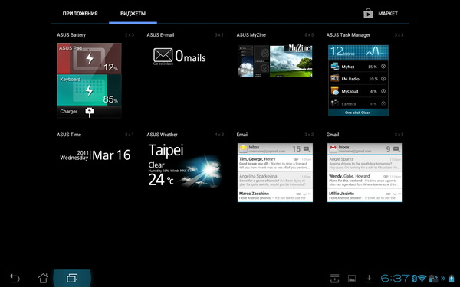Tap the Wi-Fi status icon
460x287 pixels.
(x=422, y=278)
